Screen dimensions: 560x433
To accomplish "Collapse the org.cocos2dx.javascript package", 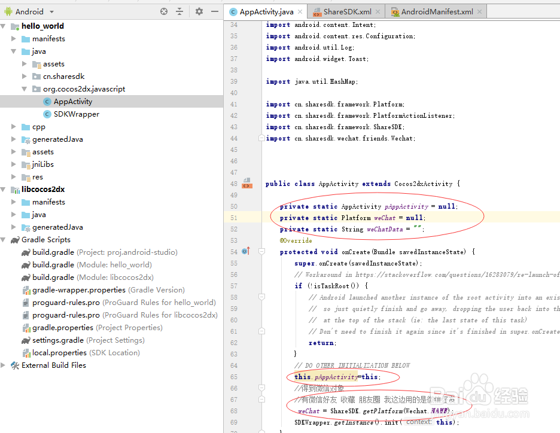I will tap(25, 89).
